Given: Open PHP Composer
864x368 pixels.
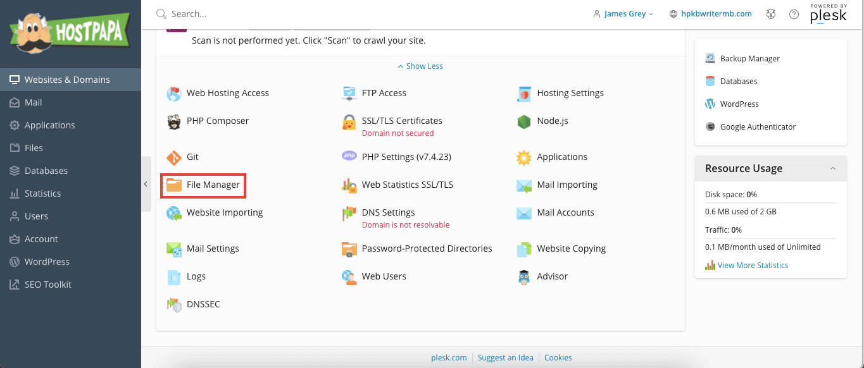Looking at the screenshot, I should click(x=217, y=121).
